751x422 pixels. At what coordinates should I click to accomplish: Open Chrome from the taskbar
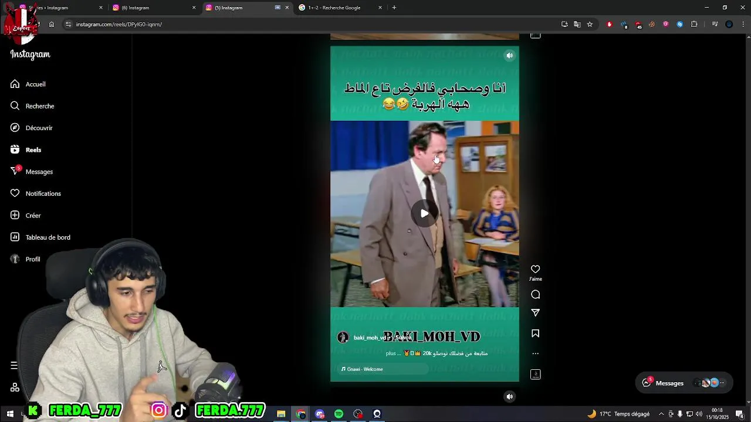pyautogui.click(x=300, y=414)
